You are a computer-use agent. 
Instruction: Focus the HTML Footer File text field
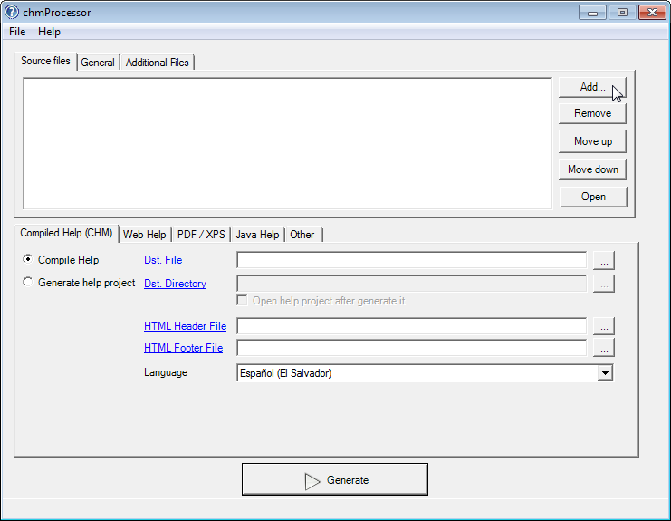tap(412, 348)
